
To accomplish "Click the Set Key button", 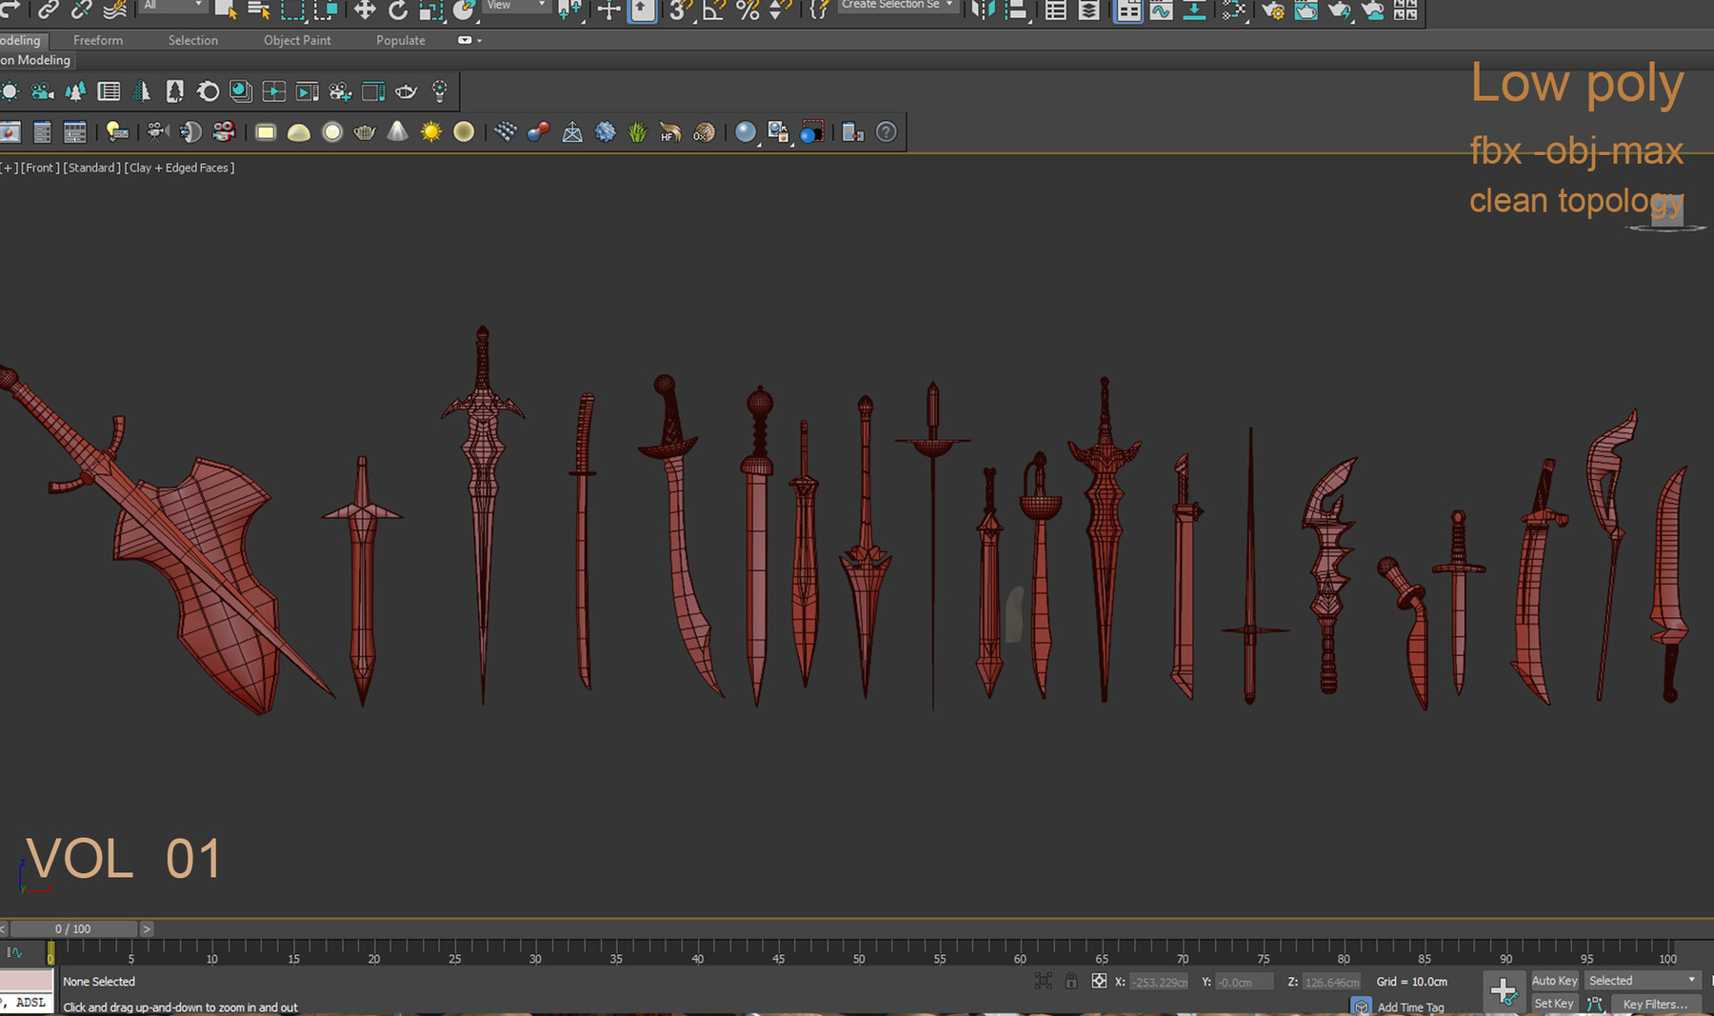I will click(x=1553, y=1003).
